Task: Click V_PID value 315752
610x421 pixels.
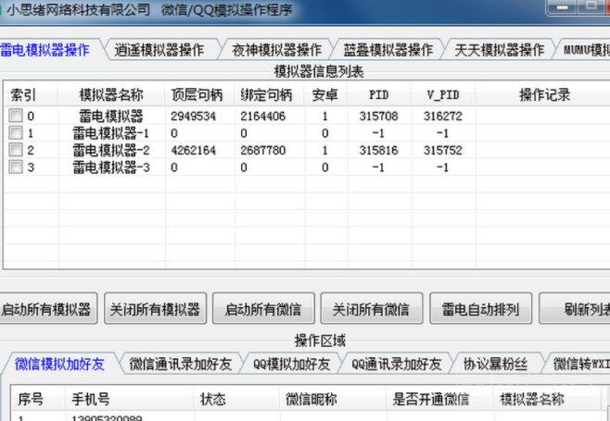Action: point(443,150)
